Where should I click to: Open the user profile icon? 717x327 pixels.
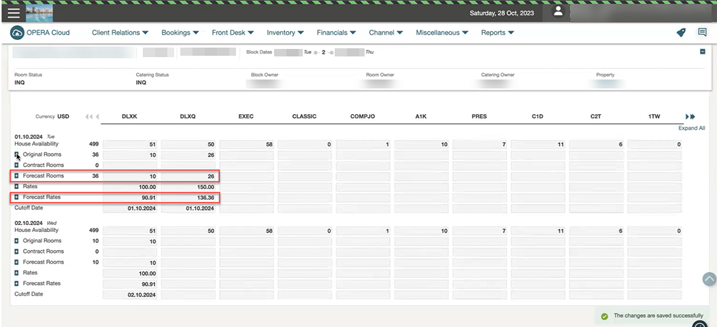[x=558, y=12]
